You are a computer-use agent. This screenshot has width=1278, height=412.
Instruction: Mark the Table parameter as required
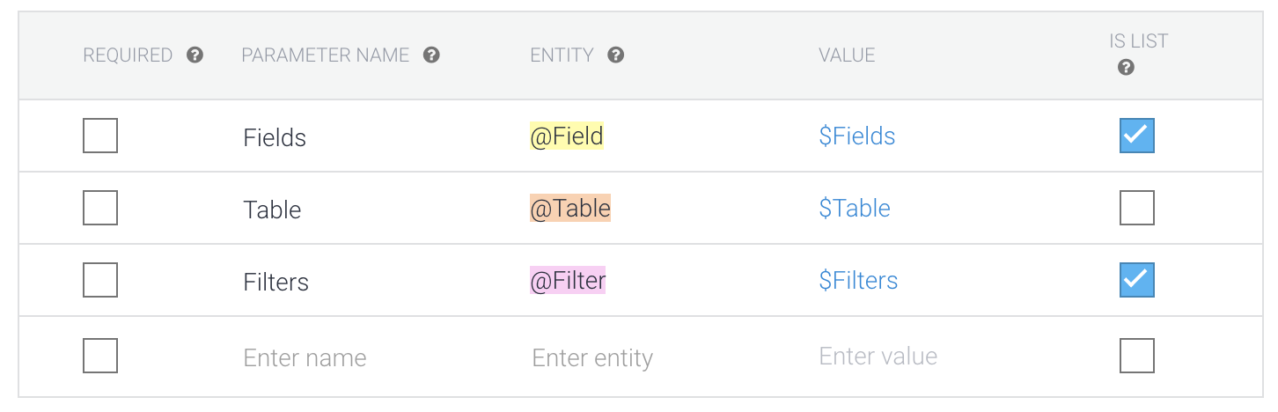point(100,209)
